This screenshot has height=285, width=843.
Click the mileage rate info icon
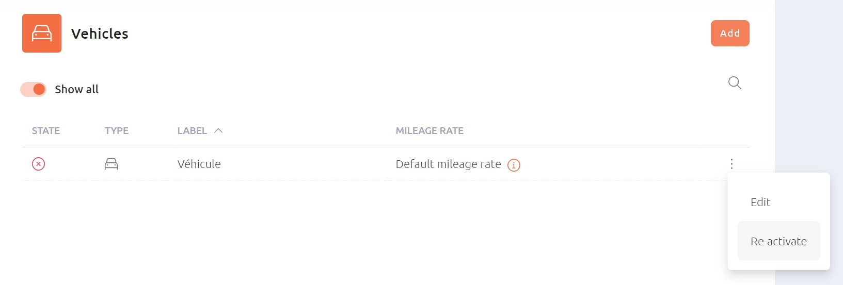point(514,165)
